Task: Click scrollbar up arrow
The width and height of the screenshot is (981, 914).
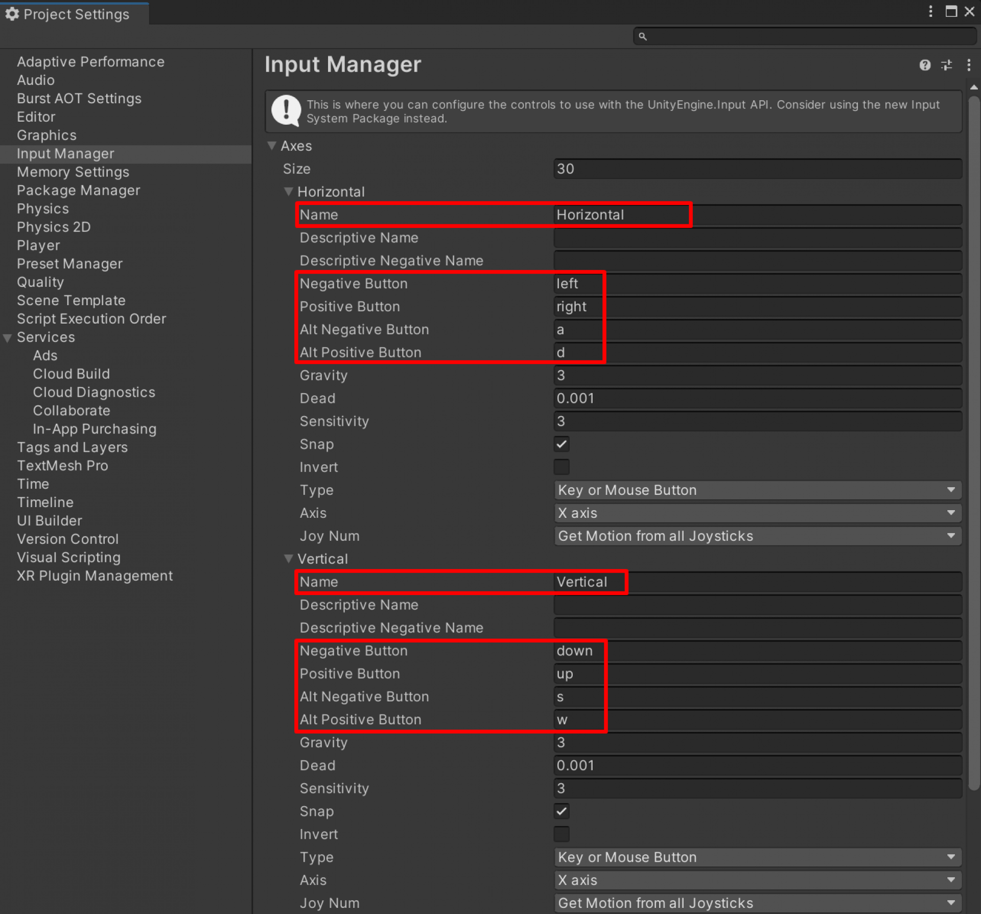Action: (974, 87)
